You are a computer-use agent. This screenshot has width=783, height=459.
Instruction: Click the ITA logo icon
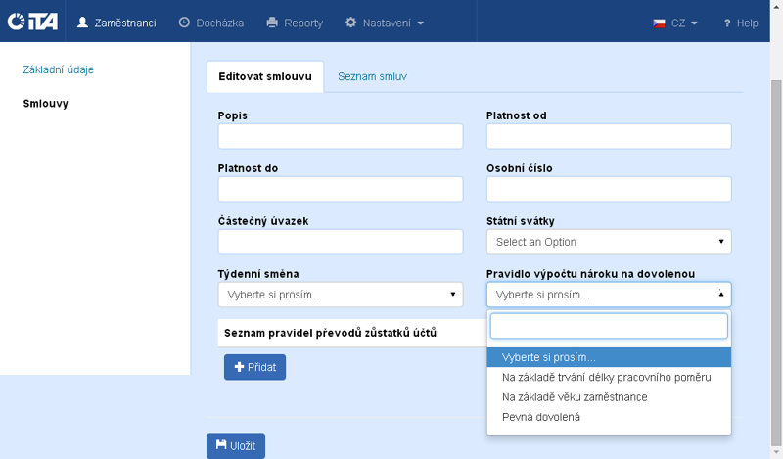coord(31,22)
